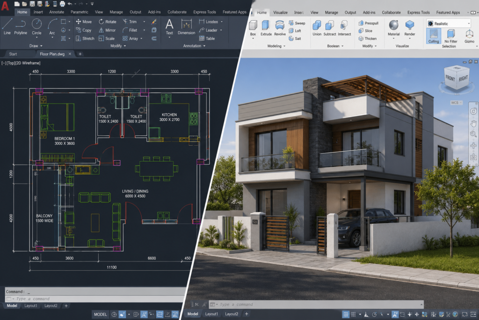Viewport: 479px width, 320px height.
Task: Click the Subtract boolean tool
Action: 330,28
